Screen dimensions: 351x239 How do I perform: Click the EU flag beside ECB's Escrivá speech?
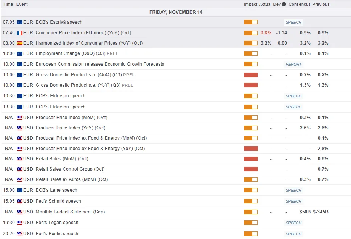[x=20, y=22]
